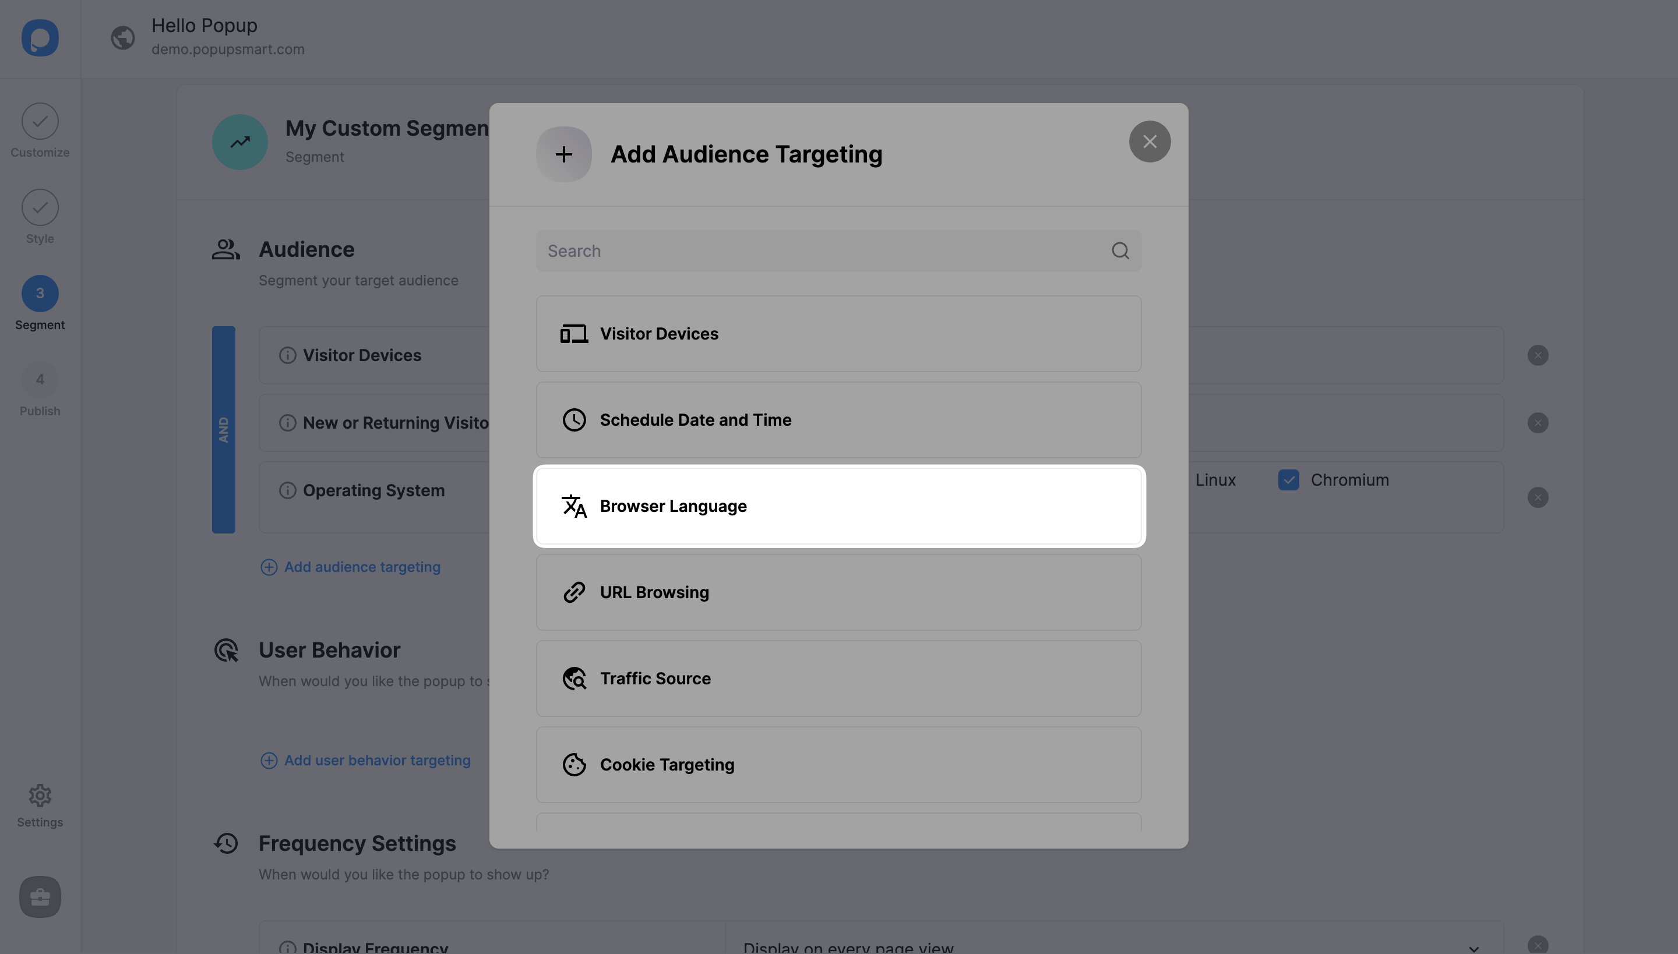Viewport: 1678px width, 954px height.
Task: Click the Schedule Date and Time icon
Action: point(574,419)
